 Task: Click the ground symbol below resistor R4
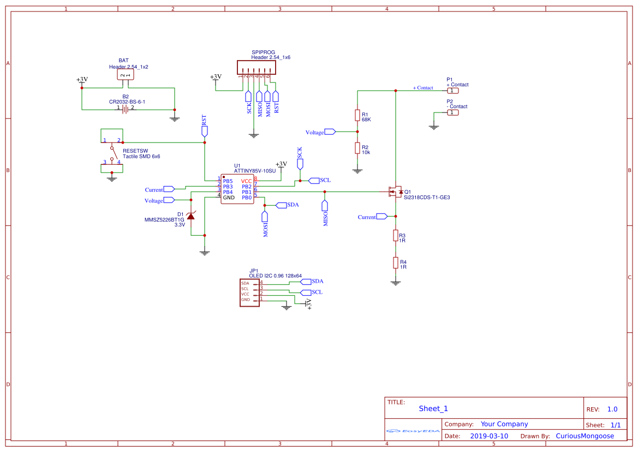pos(395,282)
